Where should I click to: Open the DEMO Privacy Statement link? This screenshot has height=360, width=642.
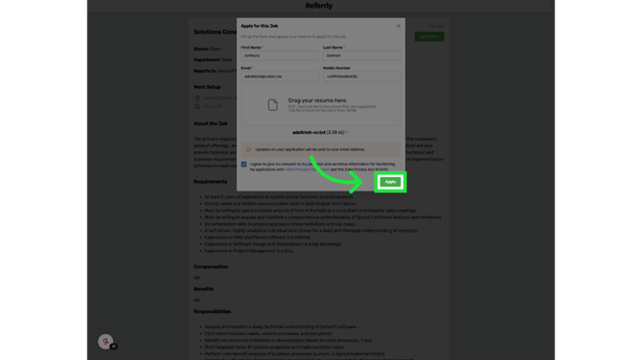click(307, 169)
